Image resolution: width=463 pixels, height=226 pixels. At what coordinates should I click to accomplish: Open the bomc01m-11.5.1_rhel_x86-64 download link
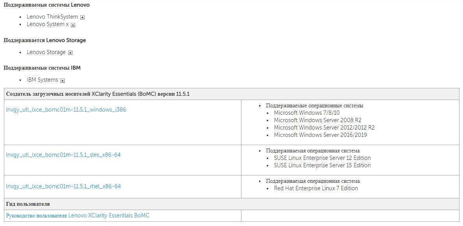click(63, 186)
